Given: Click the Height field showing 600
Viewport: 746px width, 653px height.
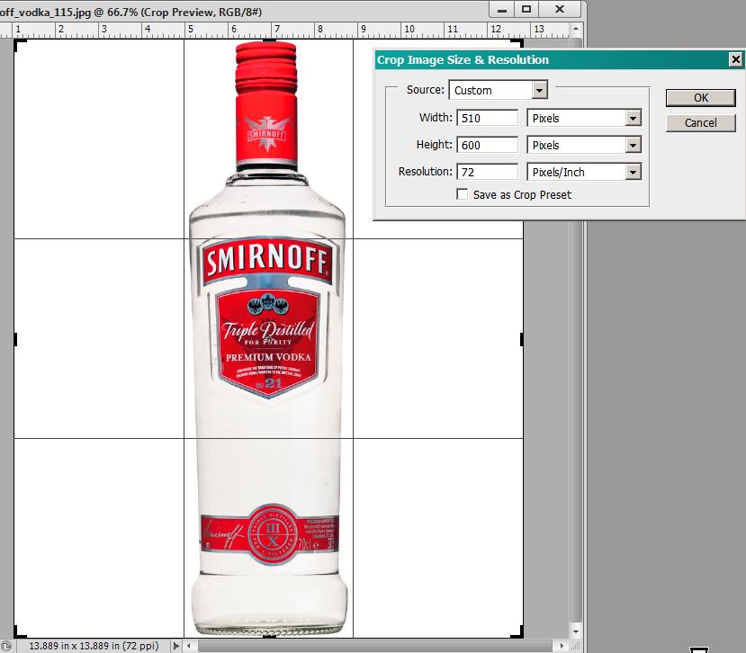Looking at the screenshot, I should tap(487, 145).
